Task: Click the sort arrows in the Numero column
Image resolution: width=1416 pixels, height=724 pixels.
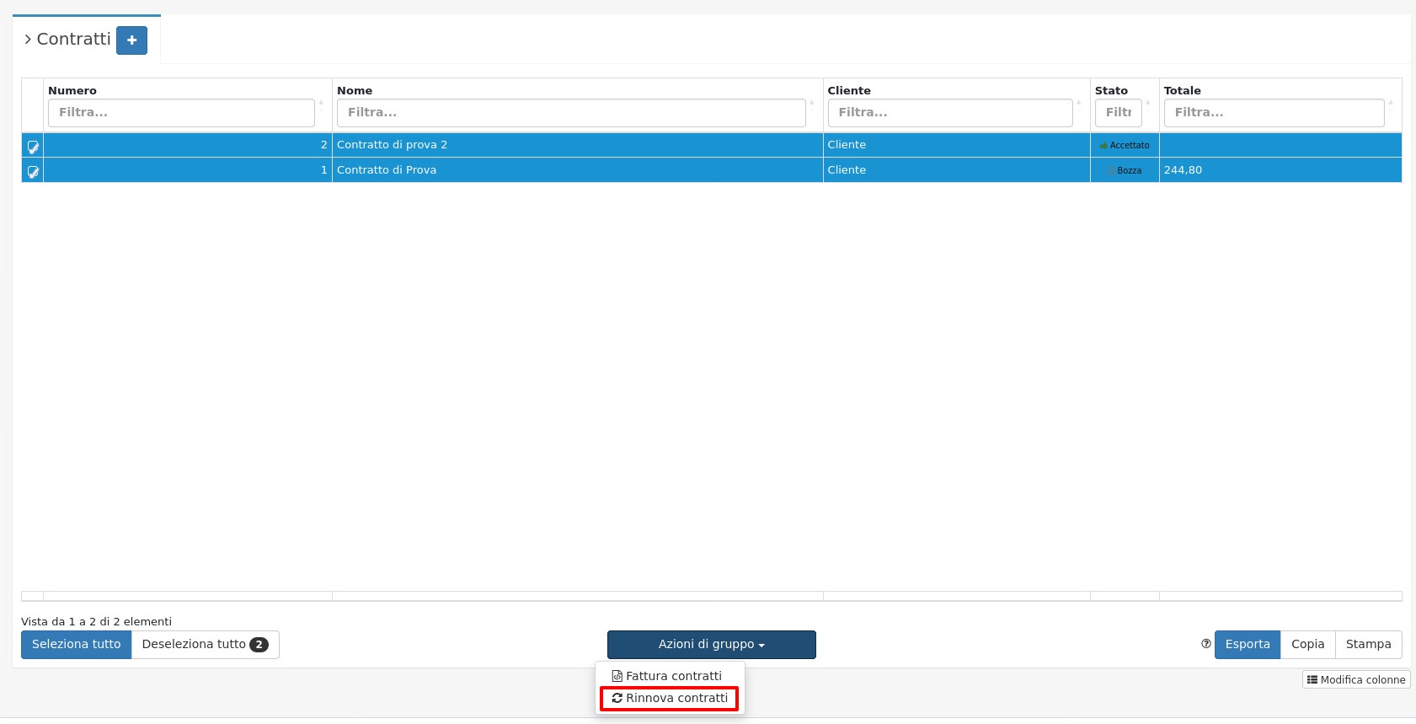Action: pos(321,103)
